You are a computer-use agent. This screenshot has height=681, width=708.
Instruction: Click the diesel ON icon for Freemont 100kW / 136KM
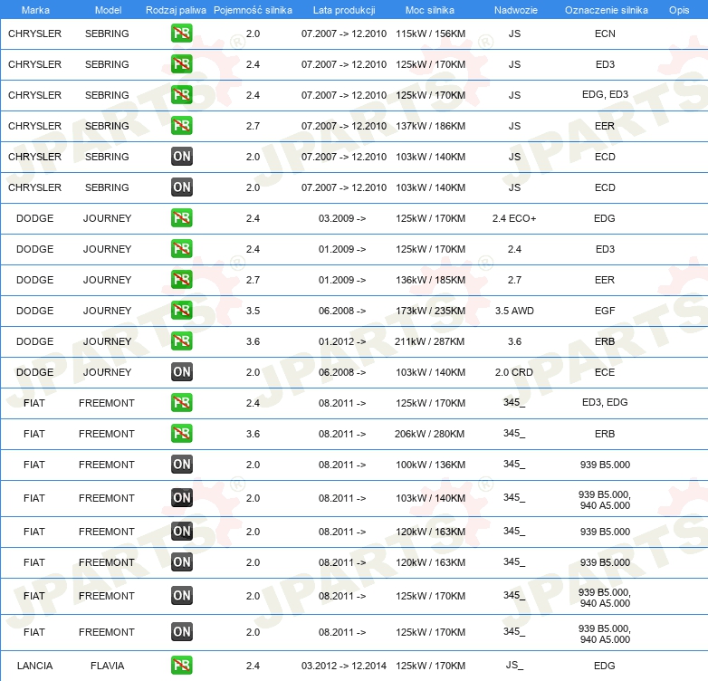point(182,465)
